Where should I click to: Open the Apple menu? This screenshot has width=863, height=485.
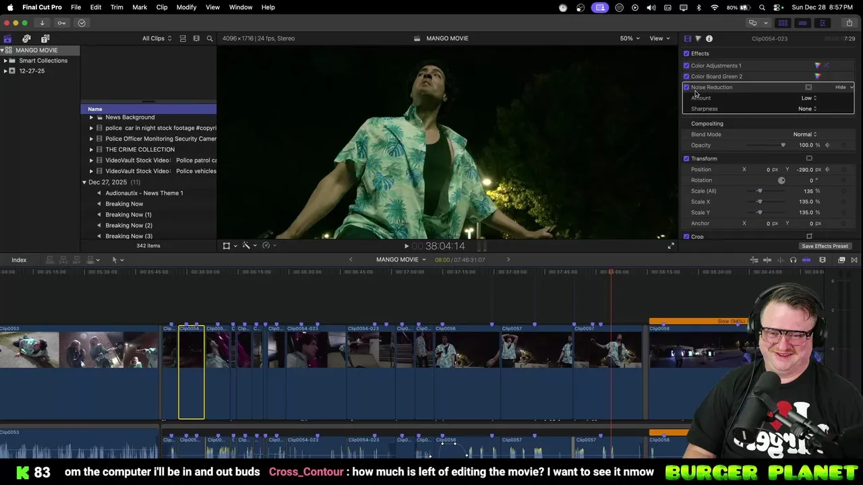[10, 7]
